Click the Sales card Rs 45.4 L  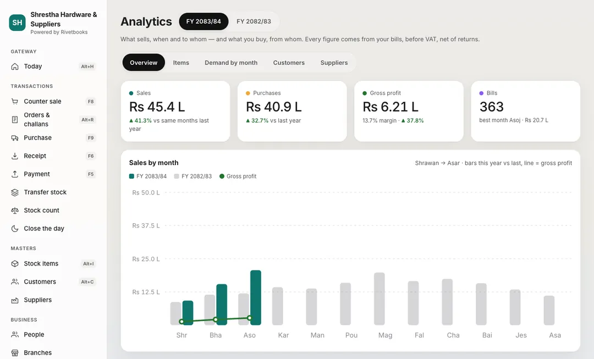point(175,112)
